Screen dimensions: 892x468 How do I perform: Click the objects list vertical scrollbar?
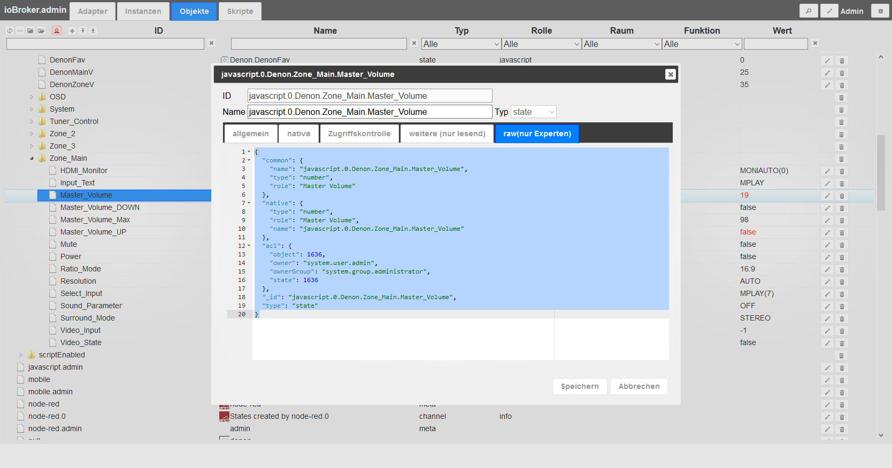coord(881,173)
